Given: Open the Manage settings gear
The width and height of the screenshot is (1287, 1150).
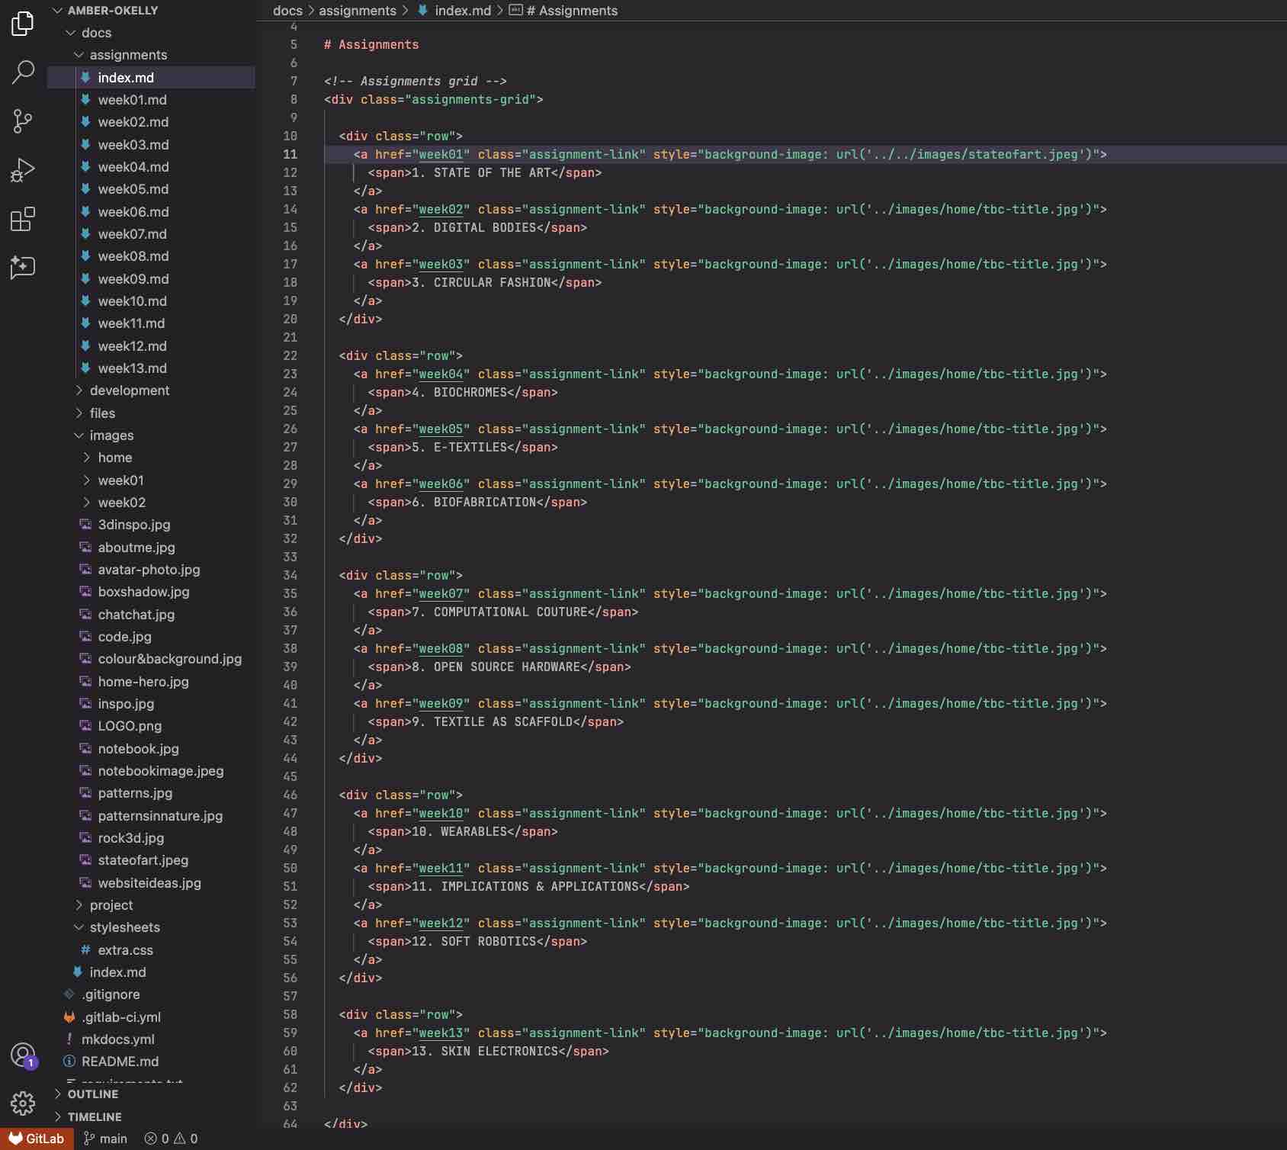Looking at the screenshot, I should [23, 1103].
